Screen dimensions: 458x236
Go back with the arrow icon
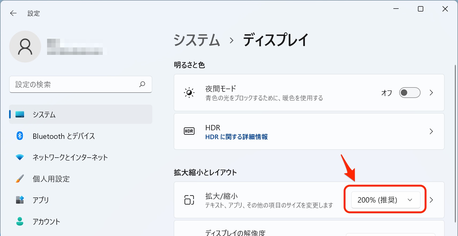pyautogui.click(x=13, y=13)
